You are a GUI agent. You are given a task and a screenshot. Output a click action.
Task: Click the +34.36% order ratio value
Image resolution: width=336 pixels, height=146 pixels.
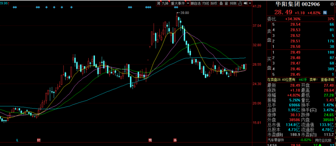point(293,19)
